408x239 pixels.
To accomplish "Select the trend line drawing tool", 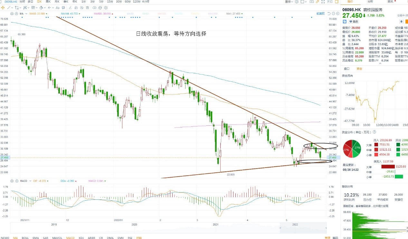I will [9, 7].
